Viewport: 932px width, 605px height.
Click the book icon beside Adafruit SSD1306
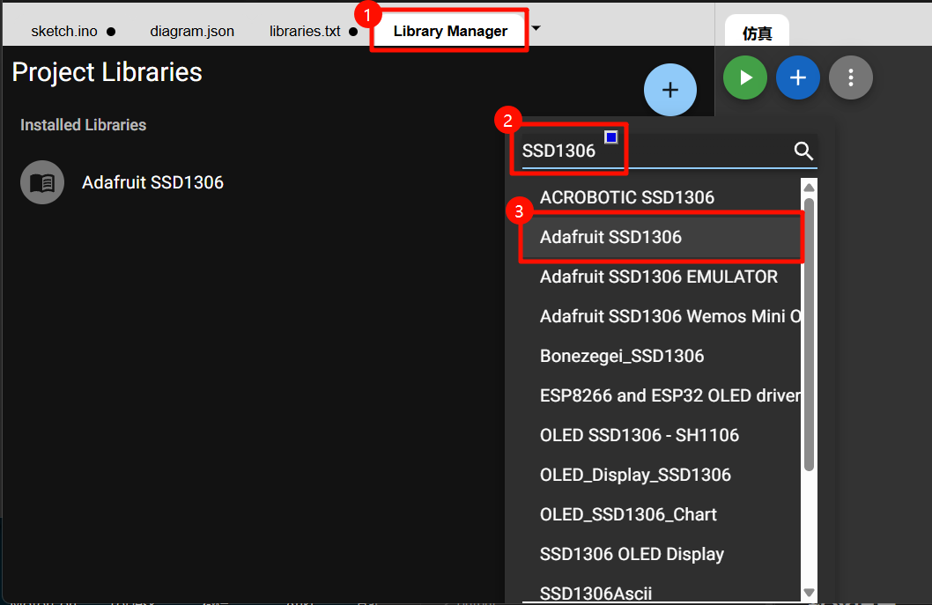point(42,182)
